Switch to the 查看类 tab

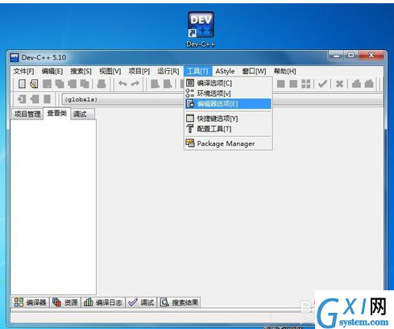pos(56,113)
